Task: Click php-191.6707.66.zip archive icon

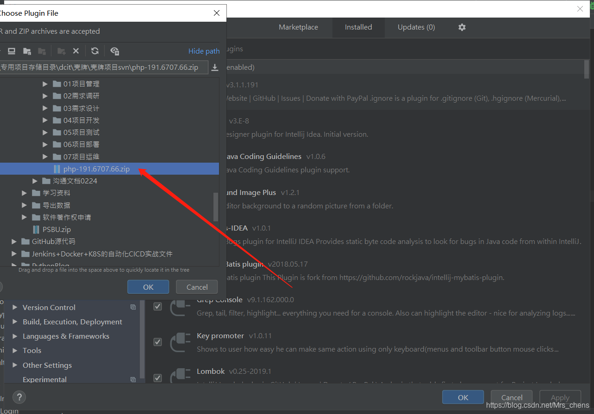Action: click(x=57, y=169)
